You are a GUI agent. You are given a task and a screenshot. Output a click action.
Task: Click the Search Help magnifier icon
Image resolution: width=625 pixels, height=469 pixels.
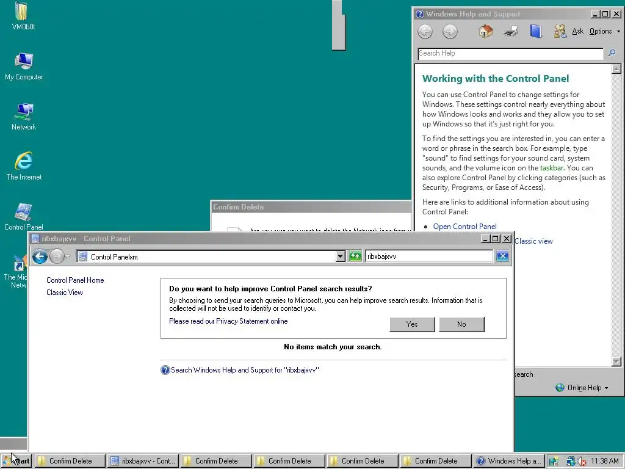pos(612,53)
